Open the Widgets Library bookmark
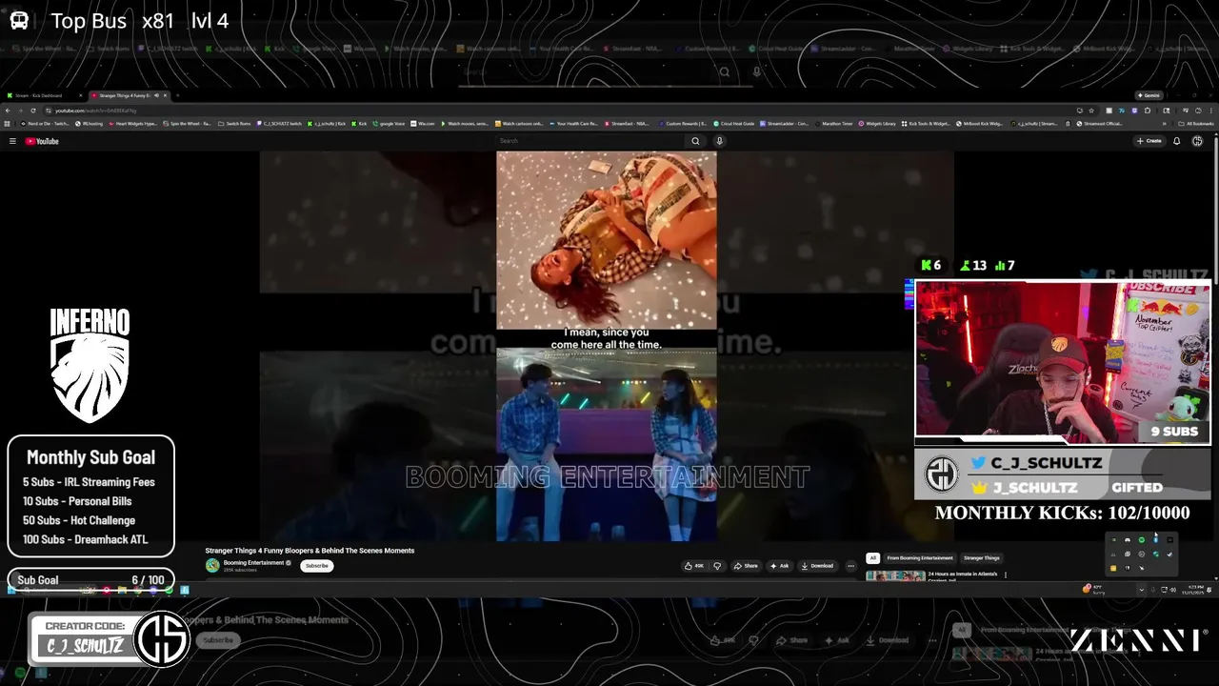1219x686 pixels. [x=877, y=123]
